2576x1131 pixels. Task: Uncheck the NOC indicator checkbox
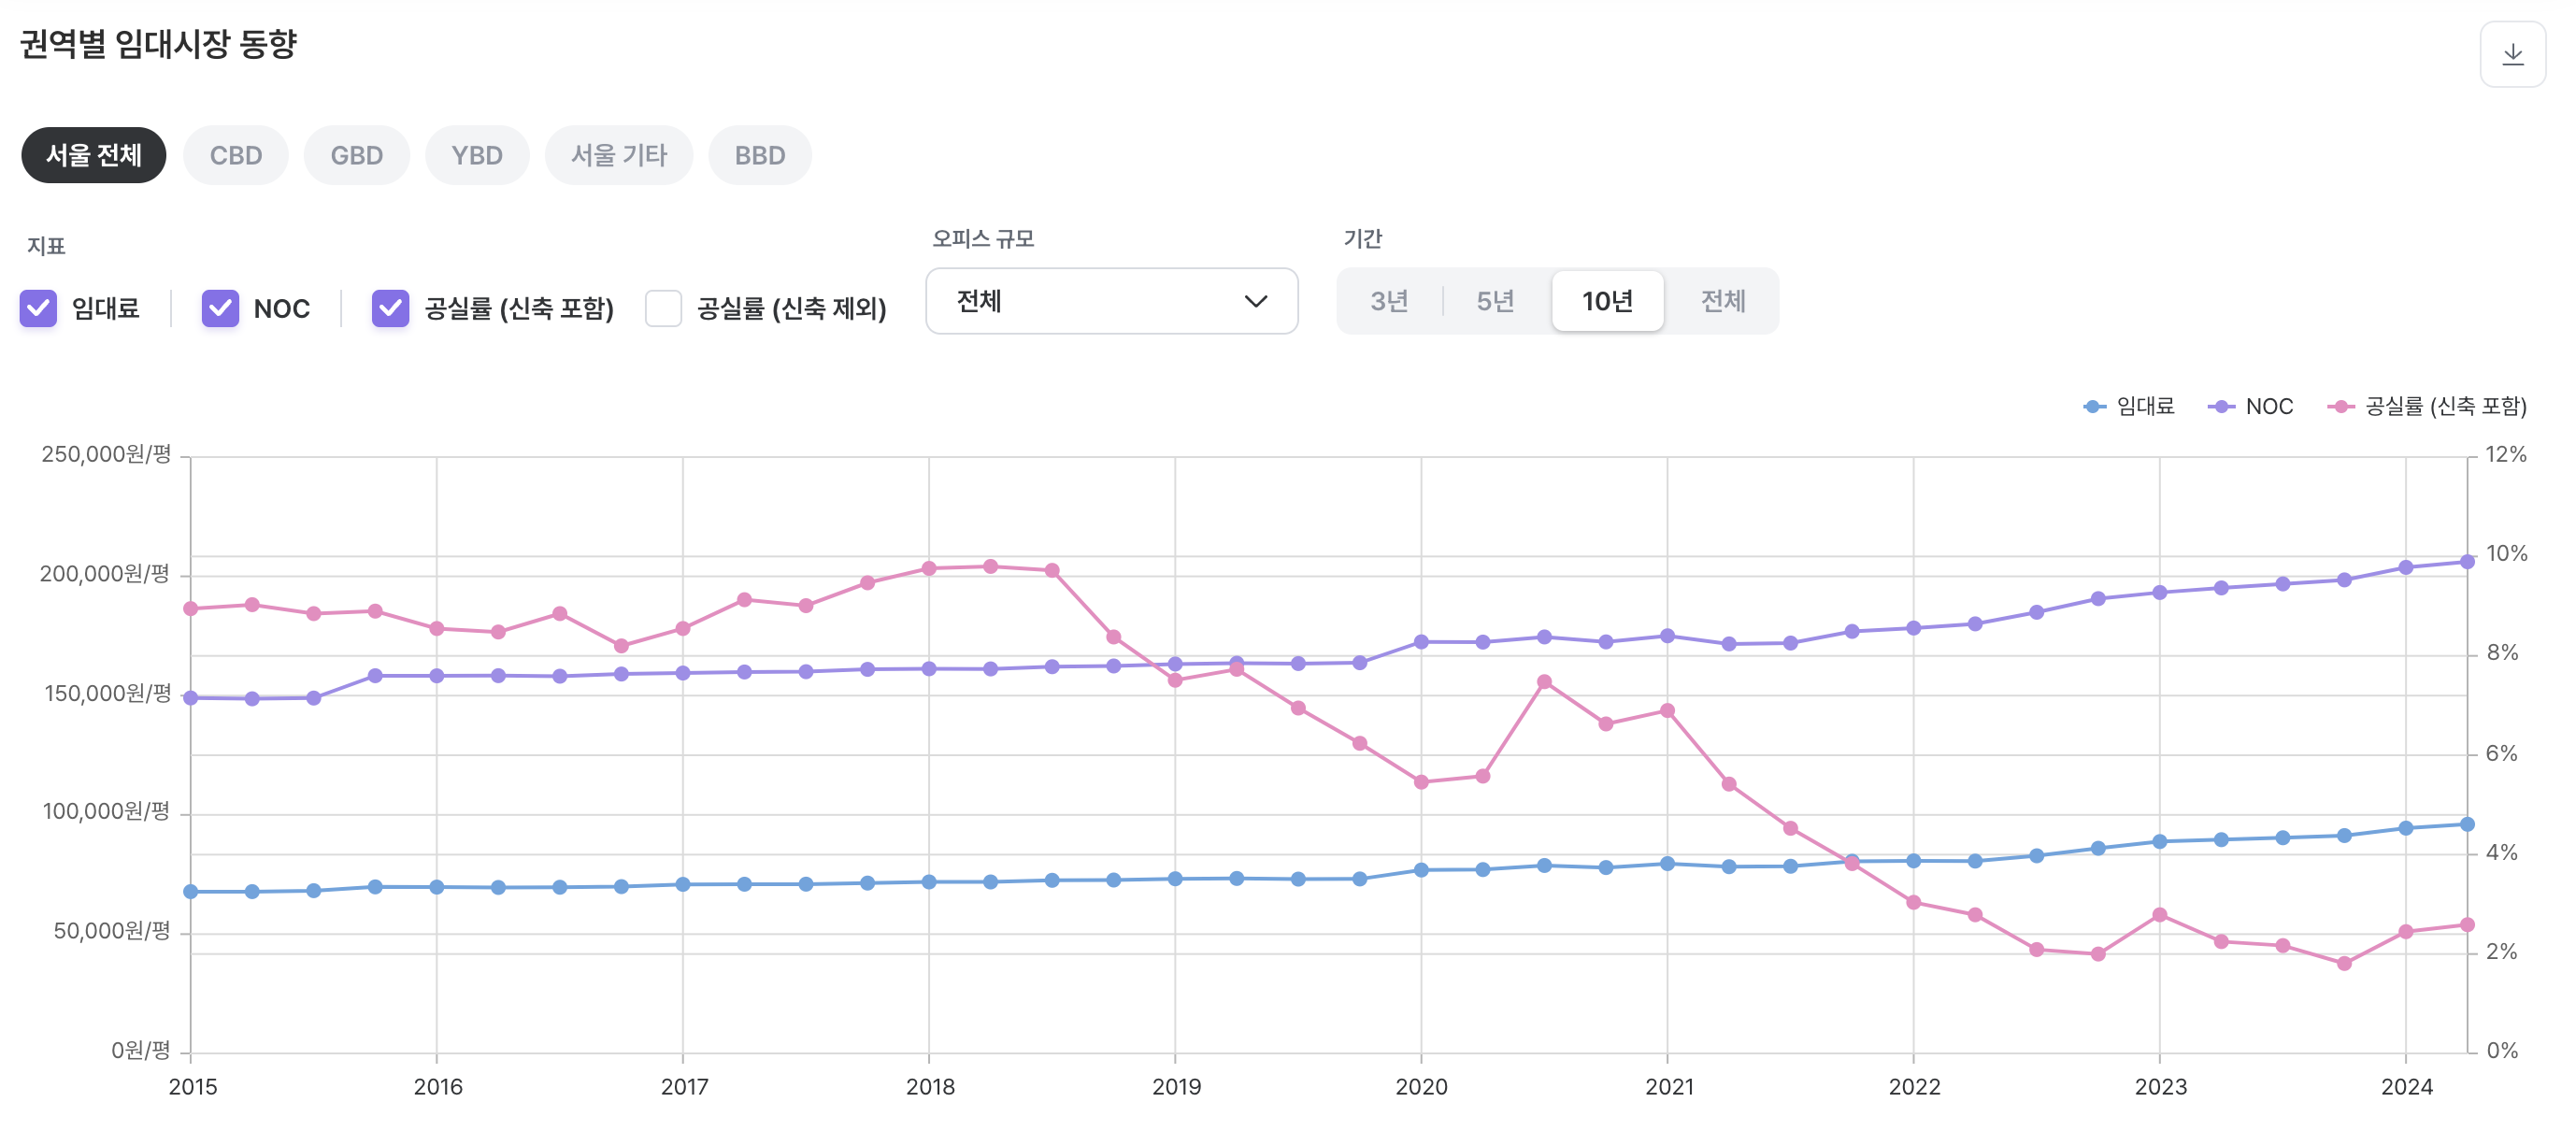[x=220, y=308]
